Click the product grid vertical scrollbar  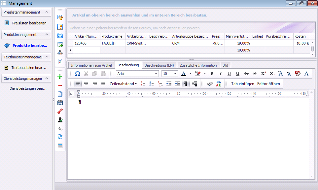pos(312,48)
